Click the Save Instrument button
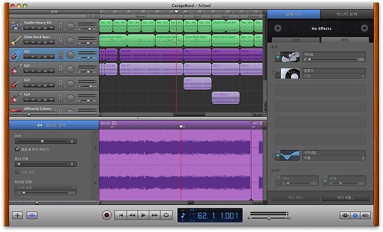 (x=346, y=197)
